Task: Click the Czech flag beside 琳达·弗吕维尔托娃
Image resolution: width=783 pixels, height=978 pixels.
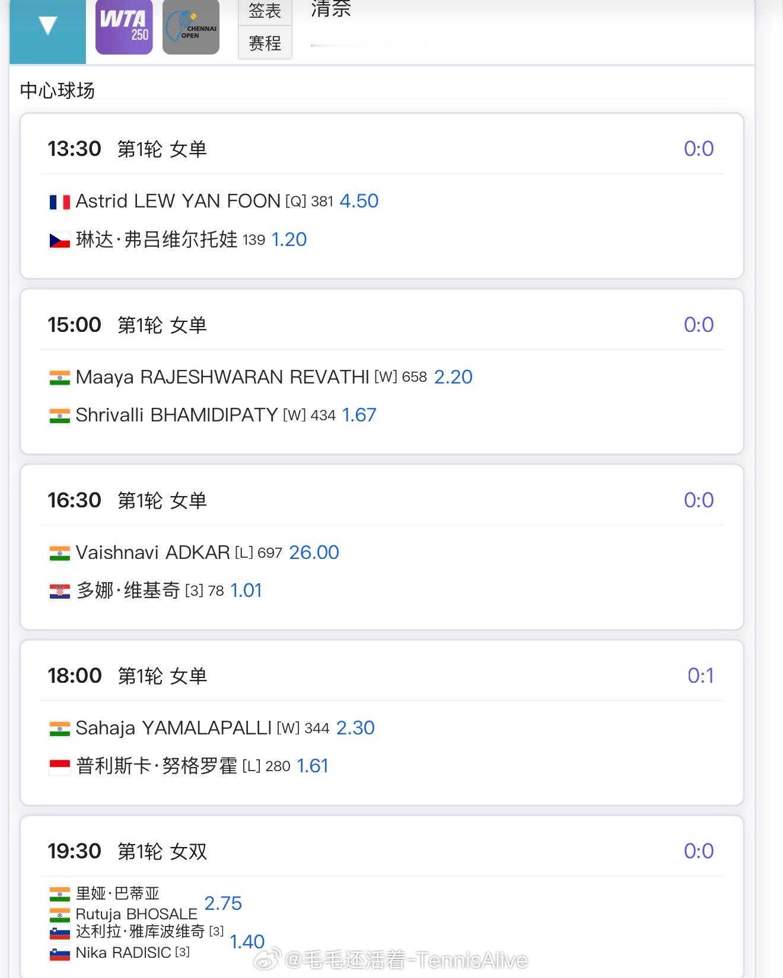Action: (59, 240)
